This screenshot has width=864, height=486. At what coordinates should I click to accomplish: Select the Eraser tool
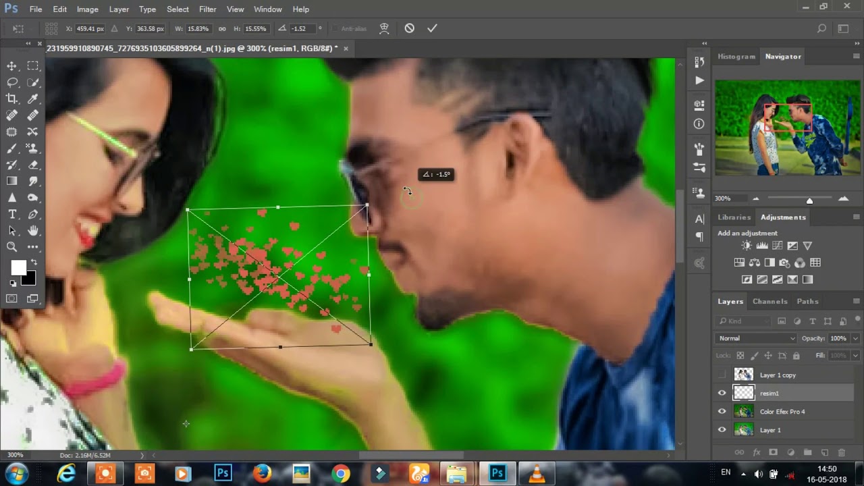click(x=32, y=165)
